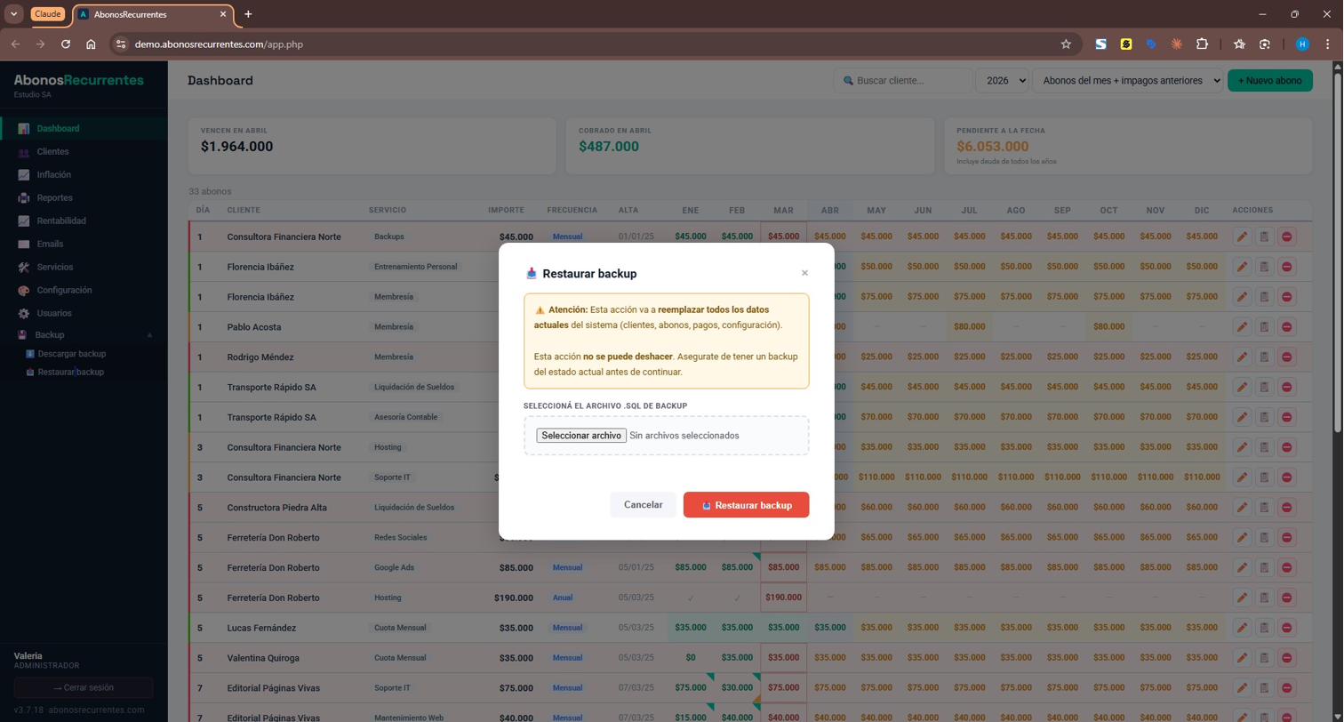The image size is (1344, 722).
Task: Click edit pencil on Valentina Quiroga row
Action: (x=1241, y=658)
